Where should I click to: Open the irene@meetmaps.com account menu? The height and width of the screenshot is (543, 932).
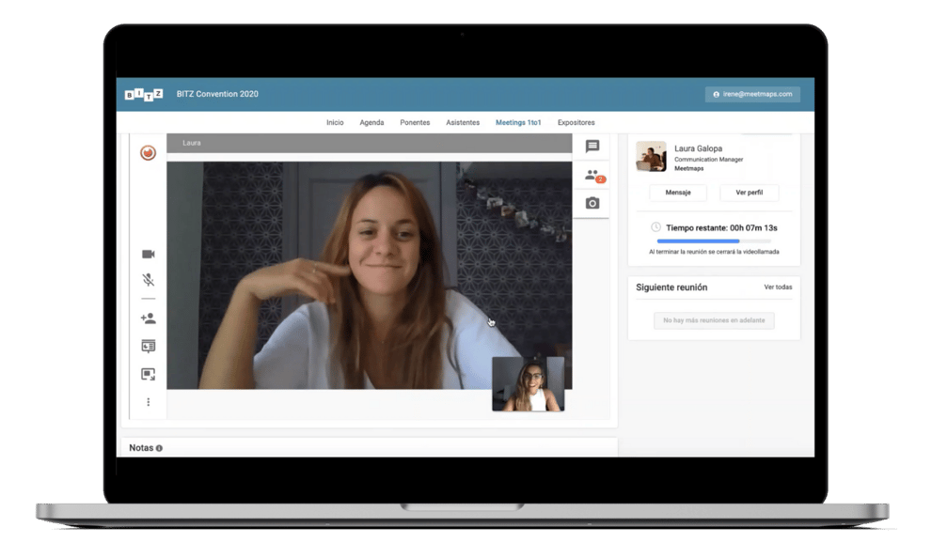pos(752,94)
